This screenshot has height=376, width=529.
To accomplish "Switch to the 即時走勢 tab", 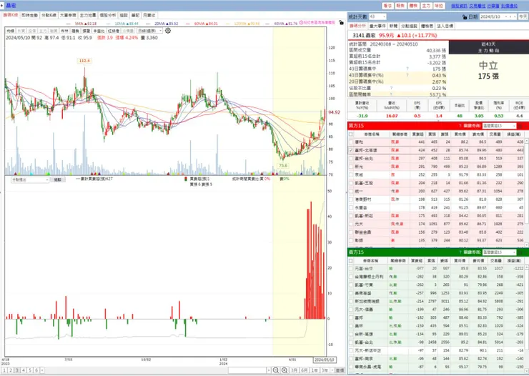I will [30, 15].
